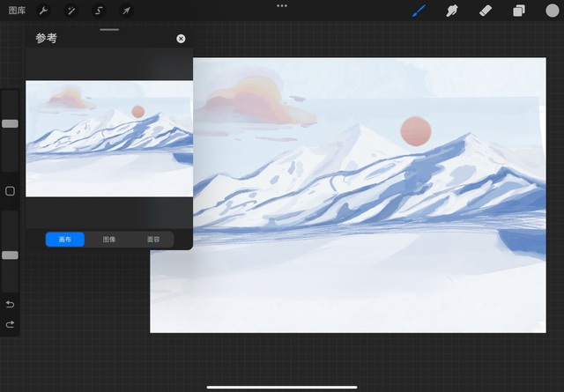Screen dimensions: 564x392
Task: Open the 图库 gallery
Action: click(x=17, y=11)
